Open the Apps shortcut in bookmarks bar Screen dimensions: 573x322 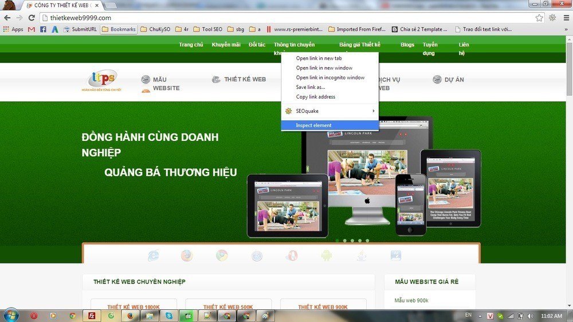pyautogui.click(x=13, y=29)
